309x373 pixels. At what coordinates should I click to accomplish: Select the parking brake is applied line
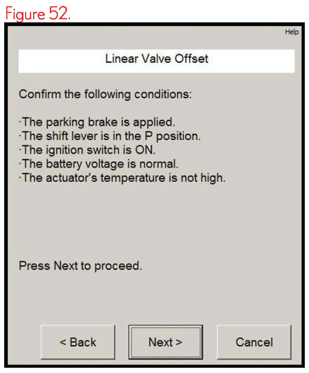click(x=97, y=122)
